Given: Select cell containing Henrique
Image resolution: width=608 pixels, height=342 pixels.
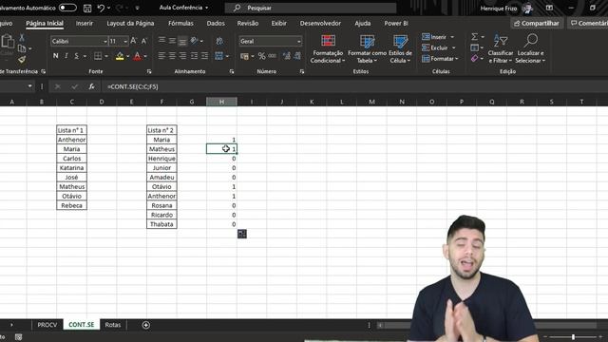Looking at the screenshot, I should (x=161, y=159).
